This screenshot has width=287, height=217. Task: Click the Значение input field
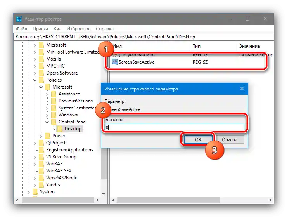pos(175,128)
